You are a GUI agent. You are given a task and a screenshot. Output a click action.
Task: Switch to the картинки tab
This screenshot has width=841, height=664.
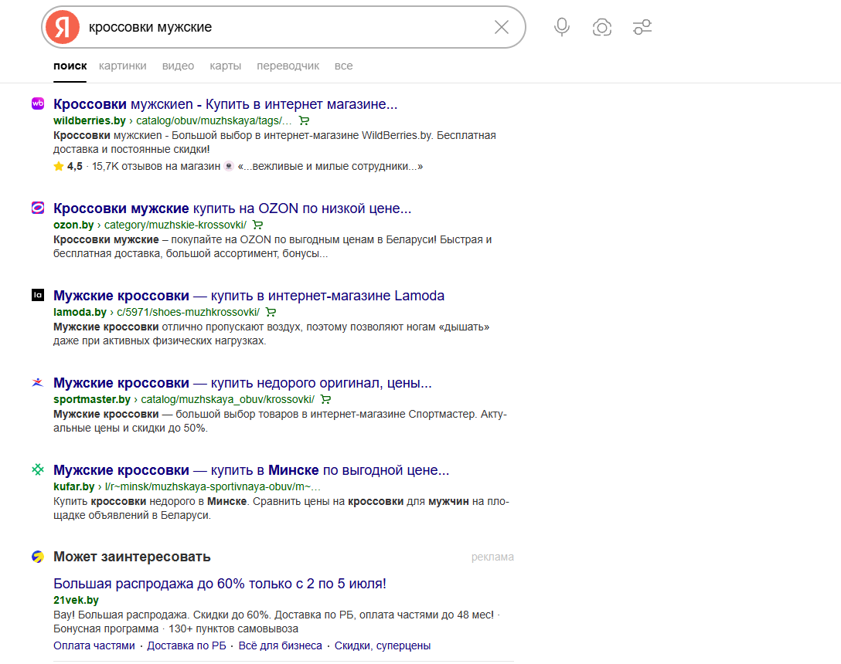tap(122, 66)
